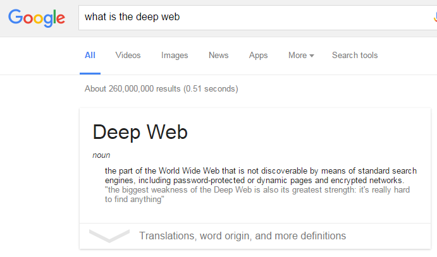Click the noun part-of-speech label

point(101,155)
